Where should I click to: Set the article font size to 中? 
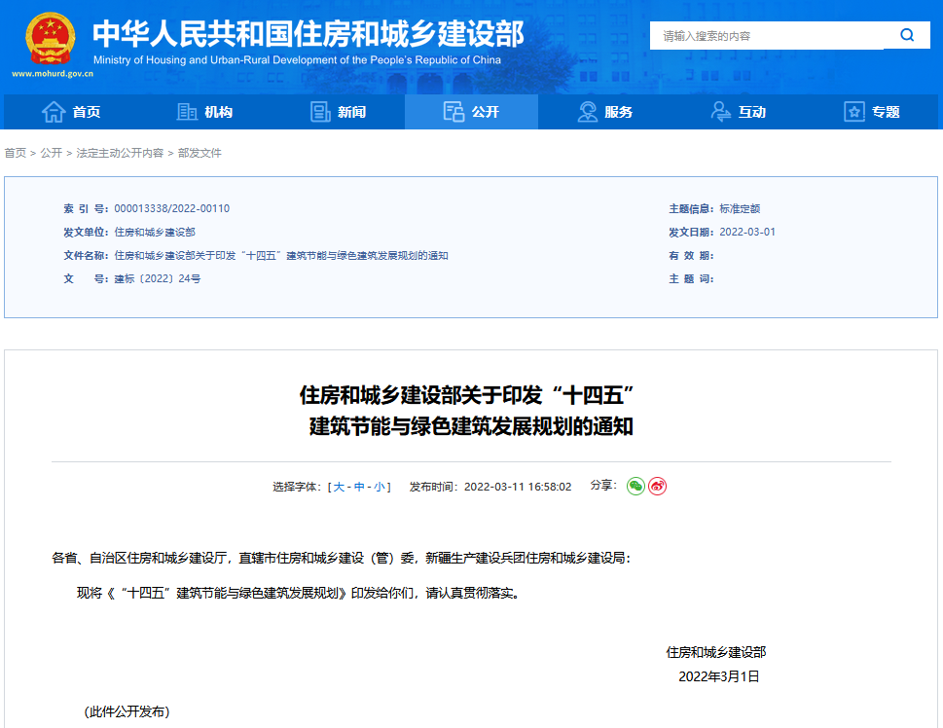[361, 487]
